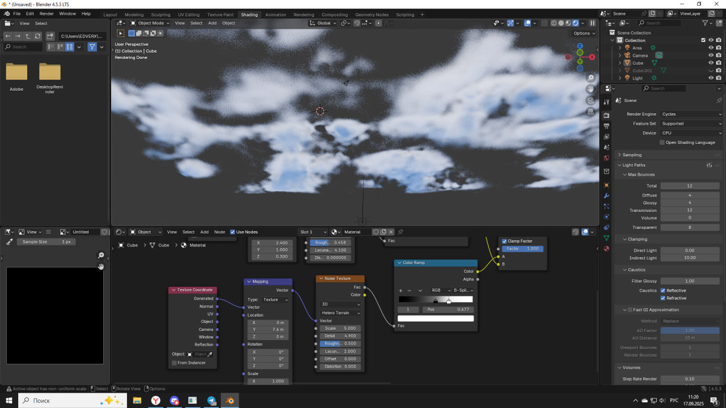The height and width of the screenshot is (408, 726).
Task: Open the Render menu
Action: (47, 13)
